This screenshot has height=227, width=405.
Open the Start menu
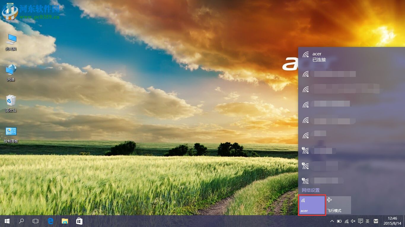tap(6, 221)
